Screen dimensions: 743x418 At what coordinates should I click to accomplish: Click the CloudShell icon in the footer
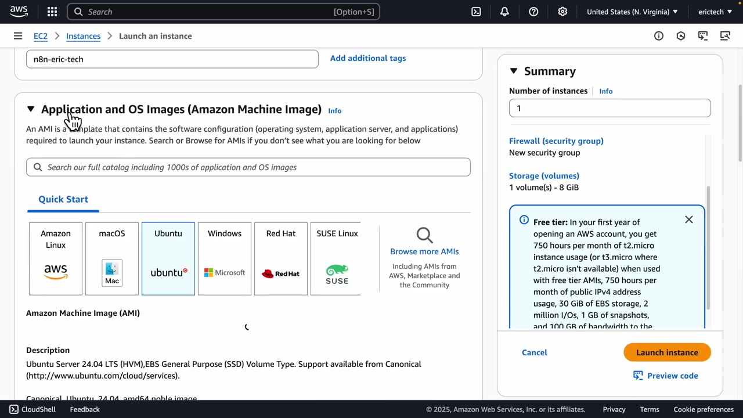click(x=13, y=409)
